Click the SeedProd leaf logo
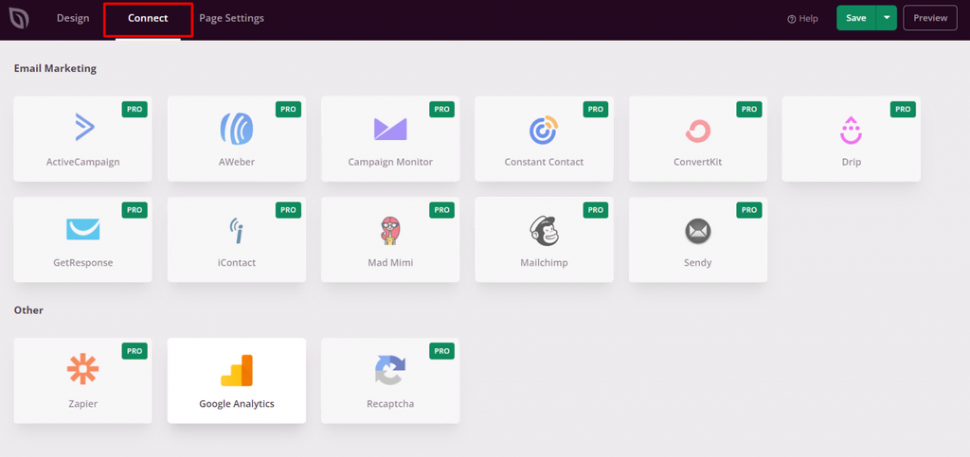The image size is (970, 457). click(x=19, y=19)
